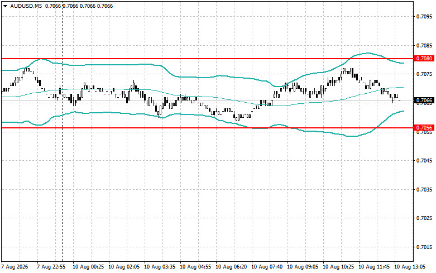
Task: Click the 10 Aug 06:20 time label
Action: (231, 267)
